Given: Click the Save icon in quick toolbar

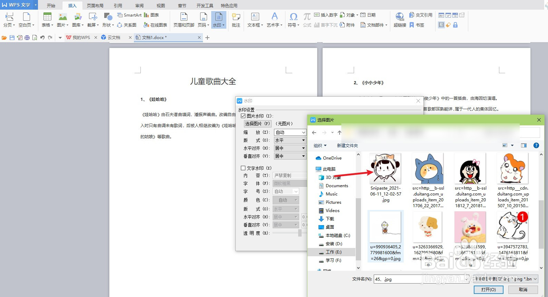Looking at the screenshot, I should (x=12, y=38).
